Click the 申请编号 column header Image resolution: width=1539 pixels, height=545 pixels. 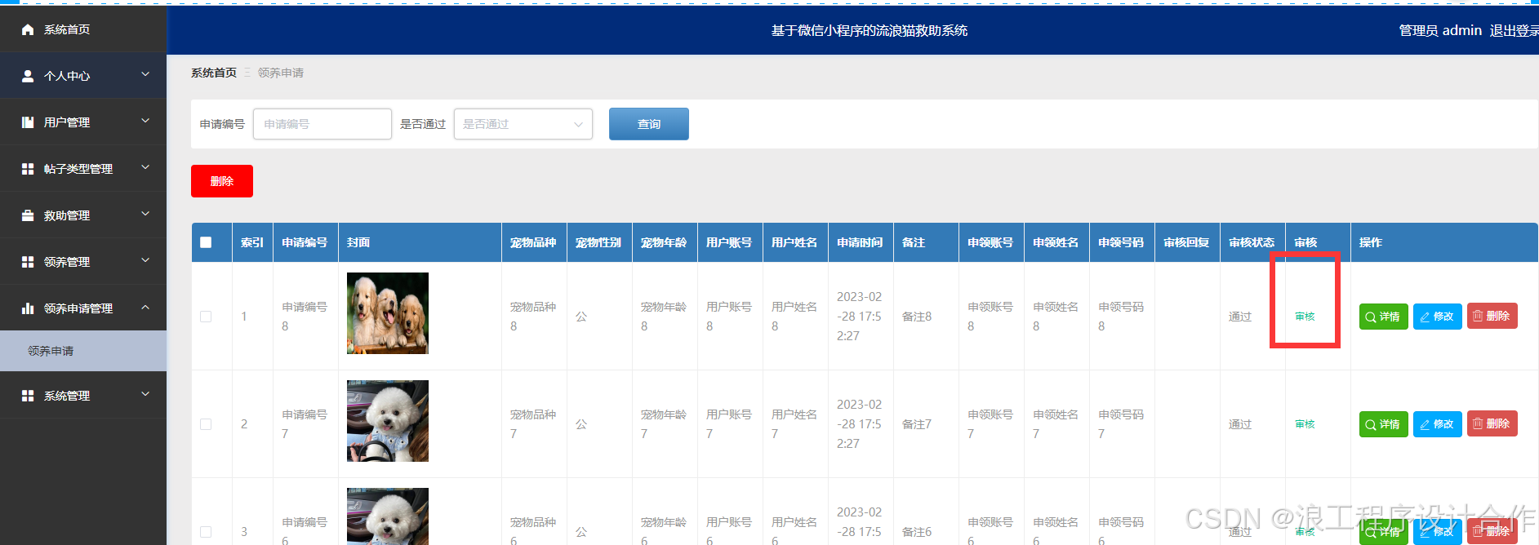(x=305, y=242)
